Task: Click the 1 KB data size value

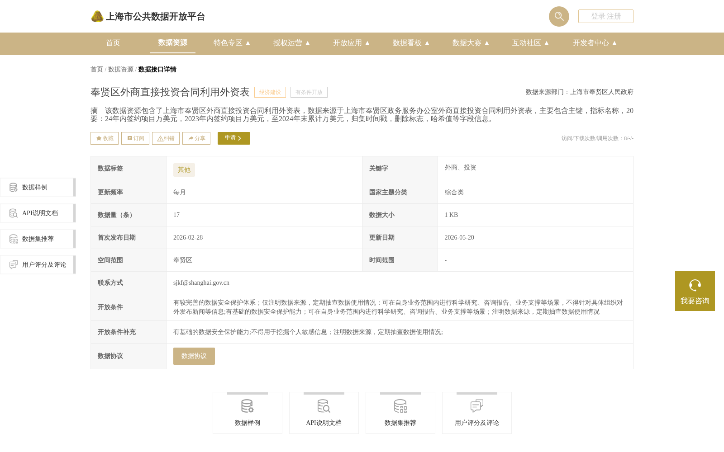Action: 451,215
